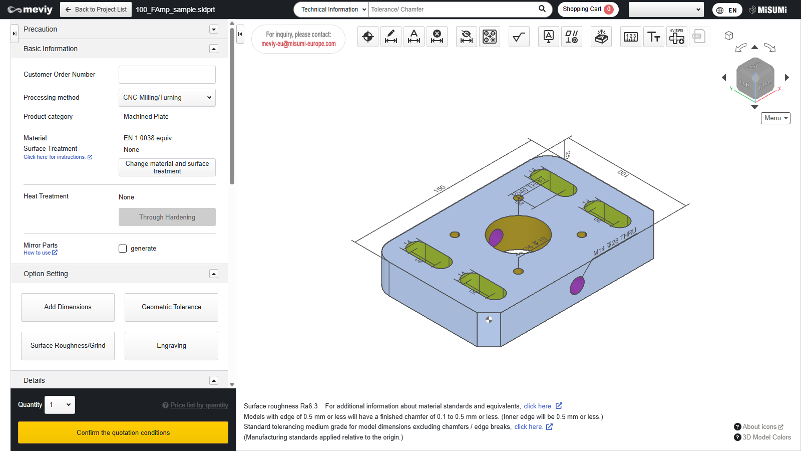Screen dimensions: 801x451
Task: Open the Processing method dropdown
Action: tap(167, 98)
